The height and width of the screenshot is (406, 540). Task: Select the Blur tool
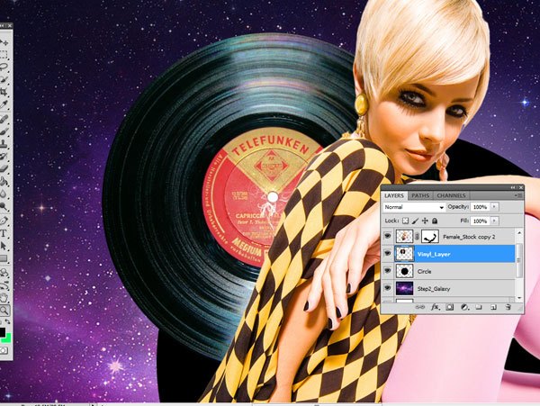4,194
